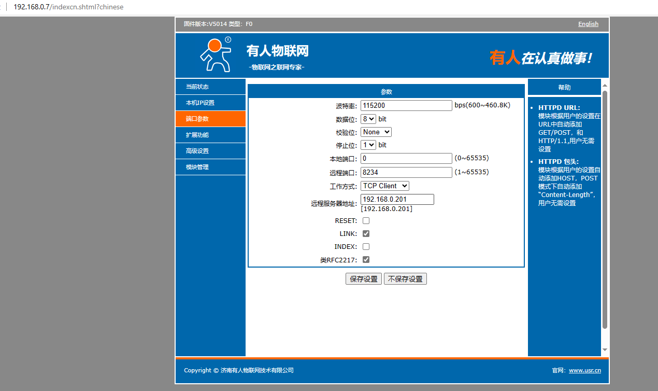Click the Copyright 济南有人物联网技术有限公司 text
Viewport: 658px width, 391px height.
pos(239,370)
